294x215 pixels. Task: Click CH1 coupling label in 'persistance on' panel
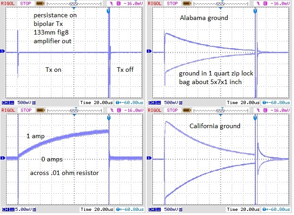pos(8,103)
